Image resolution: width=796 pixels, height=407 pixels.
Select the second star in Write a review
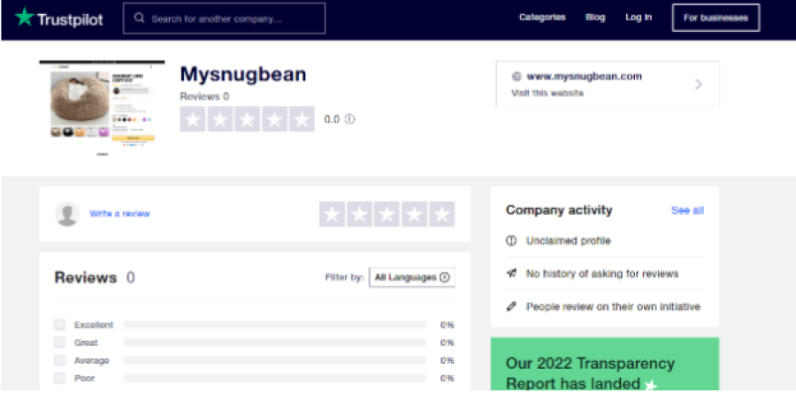point(359,214)
